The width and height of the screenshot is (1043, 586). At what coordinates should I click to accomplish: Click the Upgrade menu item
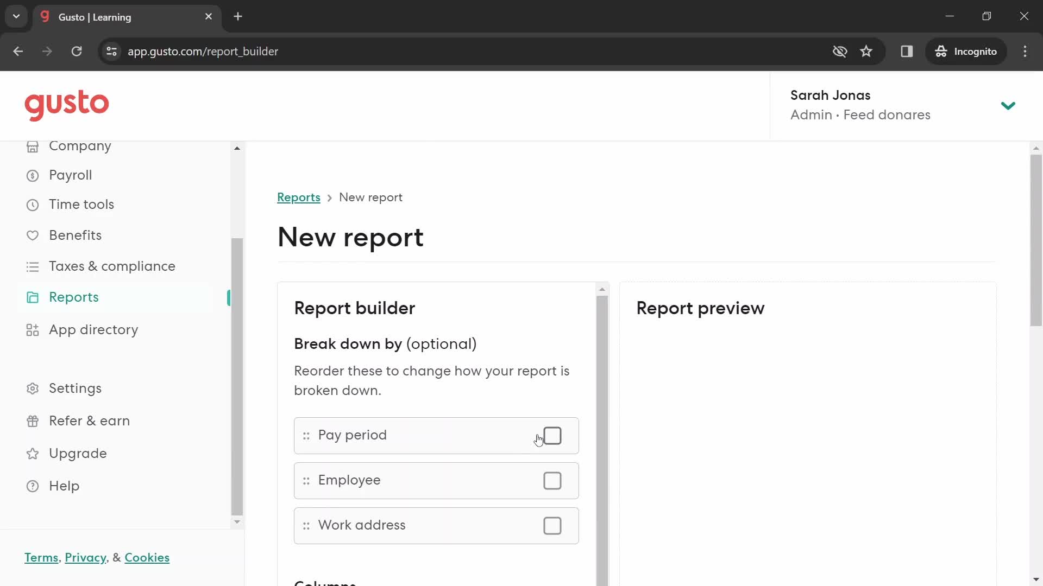tap(78, 452)
